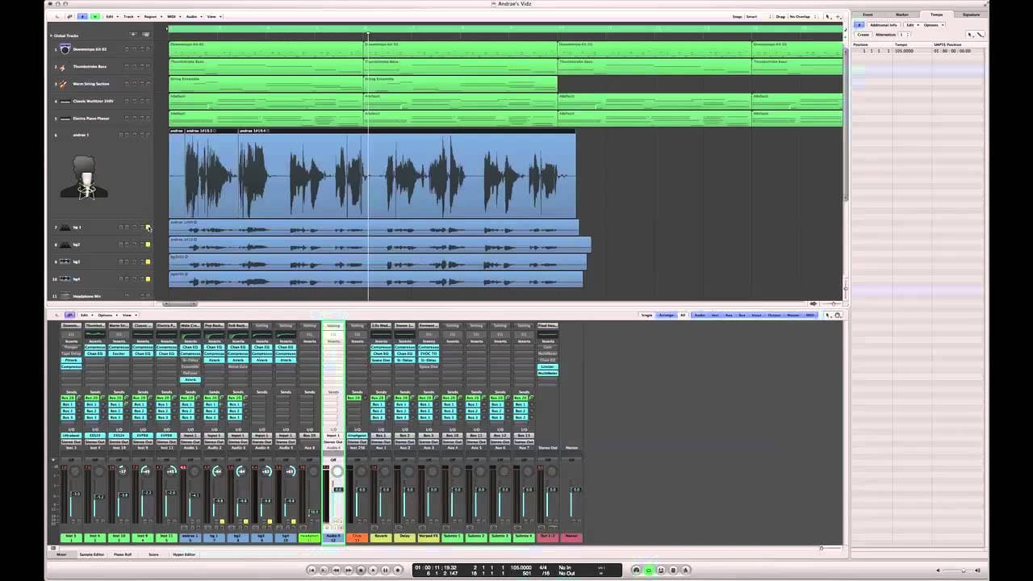Image resolution: width=1033 pixels, height=581 pixels.
Task: Click the volume fader of the selected Audio 8 channel
Action: [x=338, y=490]
